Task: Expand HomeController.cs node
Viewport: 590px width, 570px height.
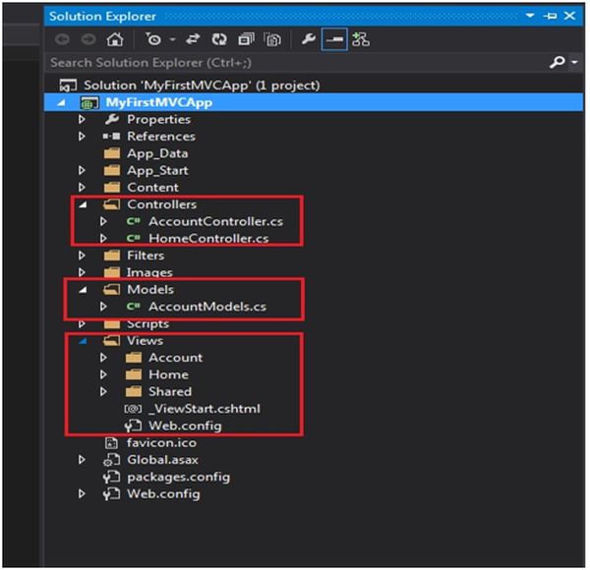Action: tap(103, 239)
